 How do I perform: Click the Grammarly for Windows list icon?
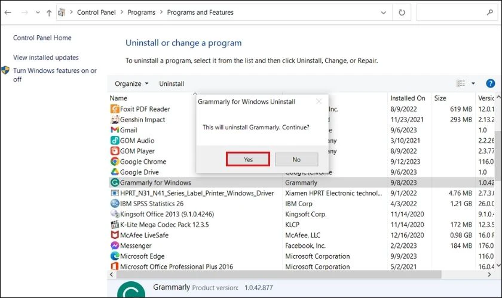115,182
